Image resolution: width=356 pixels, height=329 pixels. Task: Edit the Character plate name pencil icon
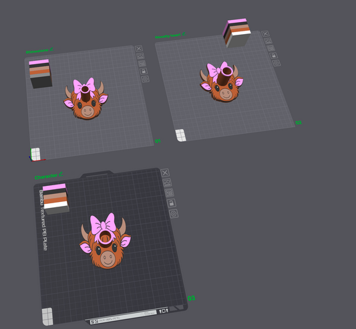click(61, 174)
